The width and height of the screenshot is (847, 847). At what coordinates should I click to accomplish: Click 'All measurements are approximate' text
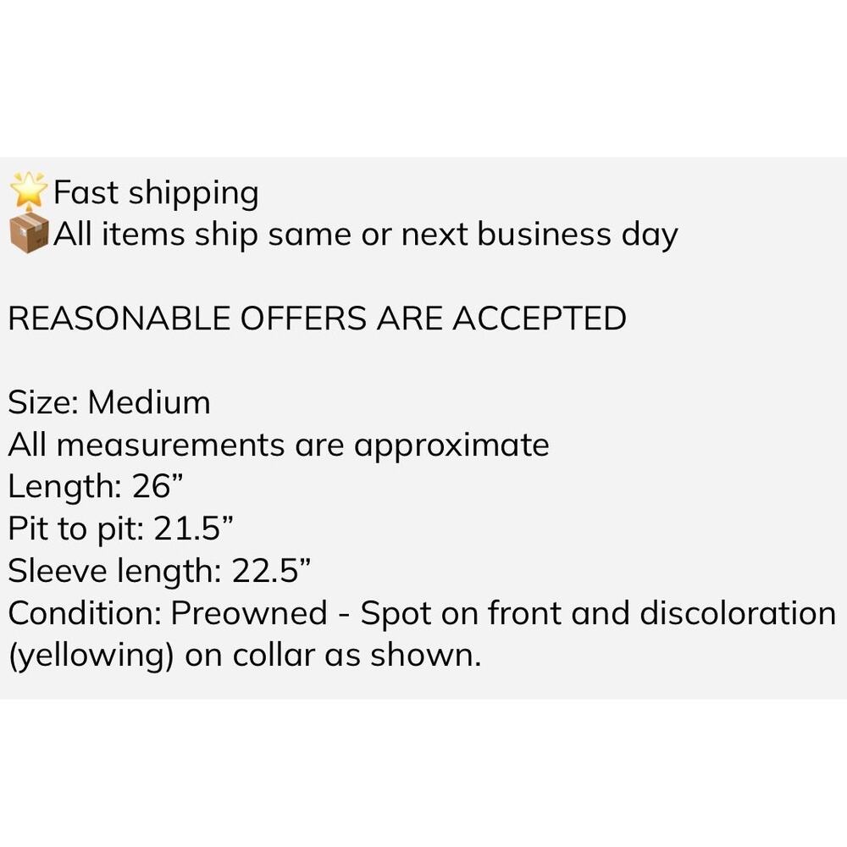(x=279, y=446)
